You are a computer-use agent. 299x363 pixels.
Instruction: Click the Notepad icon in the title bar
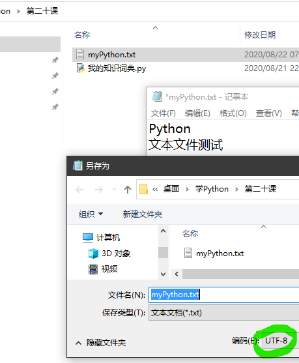(x=157, y=96)
